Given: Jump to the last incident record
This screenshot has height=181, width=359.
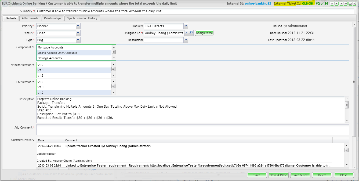Looking at the screenshot, I should (346, 4).
